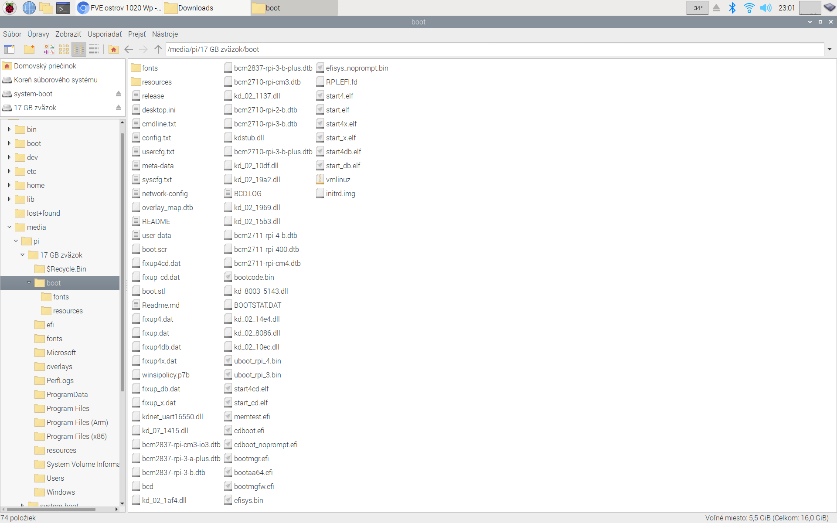
Task: Open the Zobraziť menu
Action: pos(68,34)
